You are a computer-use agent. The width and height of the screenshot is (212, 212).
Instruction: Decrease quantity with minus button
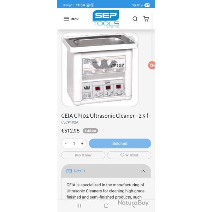pos(66,143)
